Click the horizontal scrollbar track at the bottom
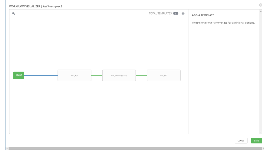Viewport: 264px width, 150px height. click(134, 149)
